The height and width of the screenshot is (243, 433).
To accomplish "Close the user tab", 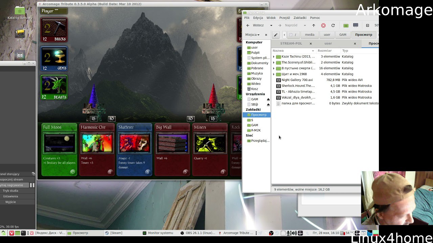I will pos(355,44).
